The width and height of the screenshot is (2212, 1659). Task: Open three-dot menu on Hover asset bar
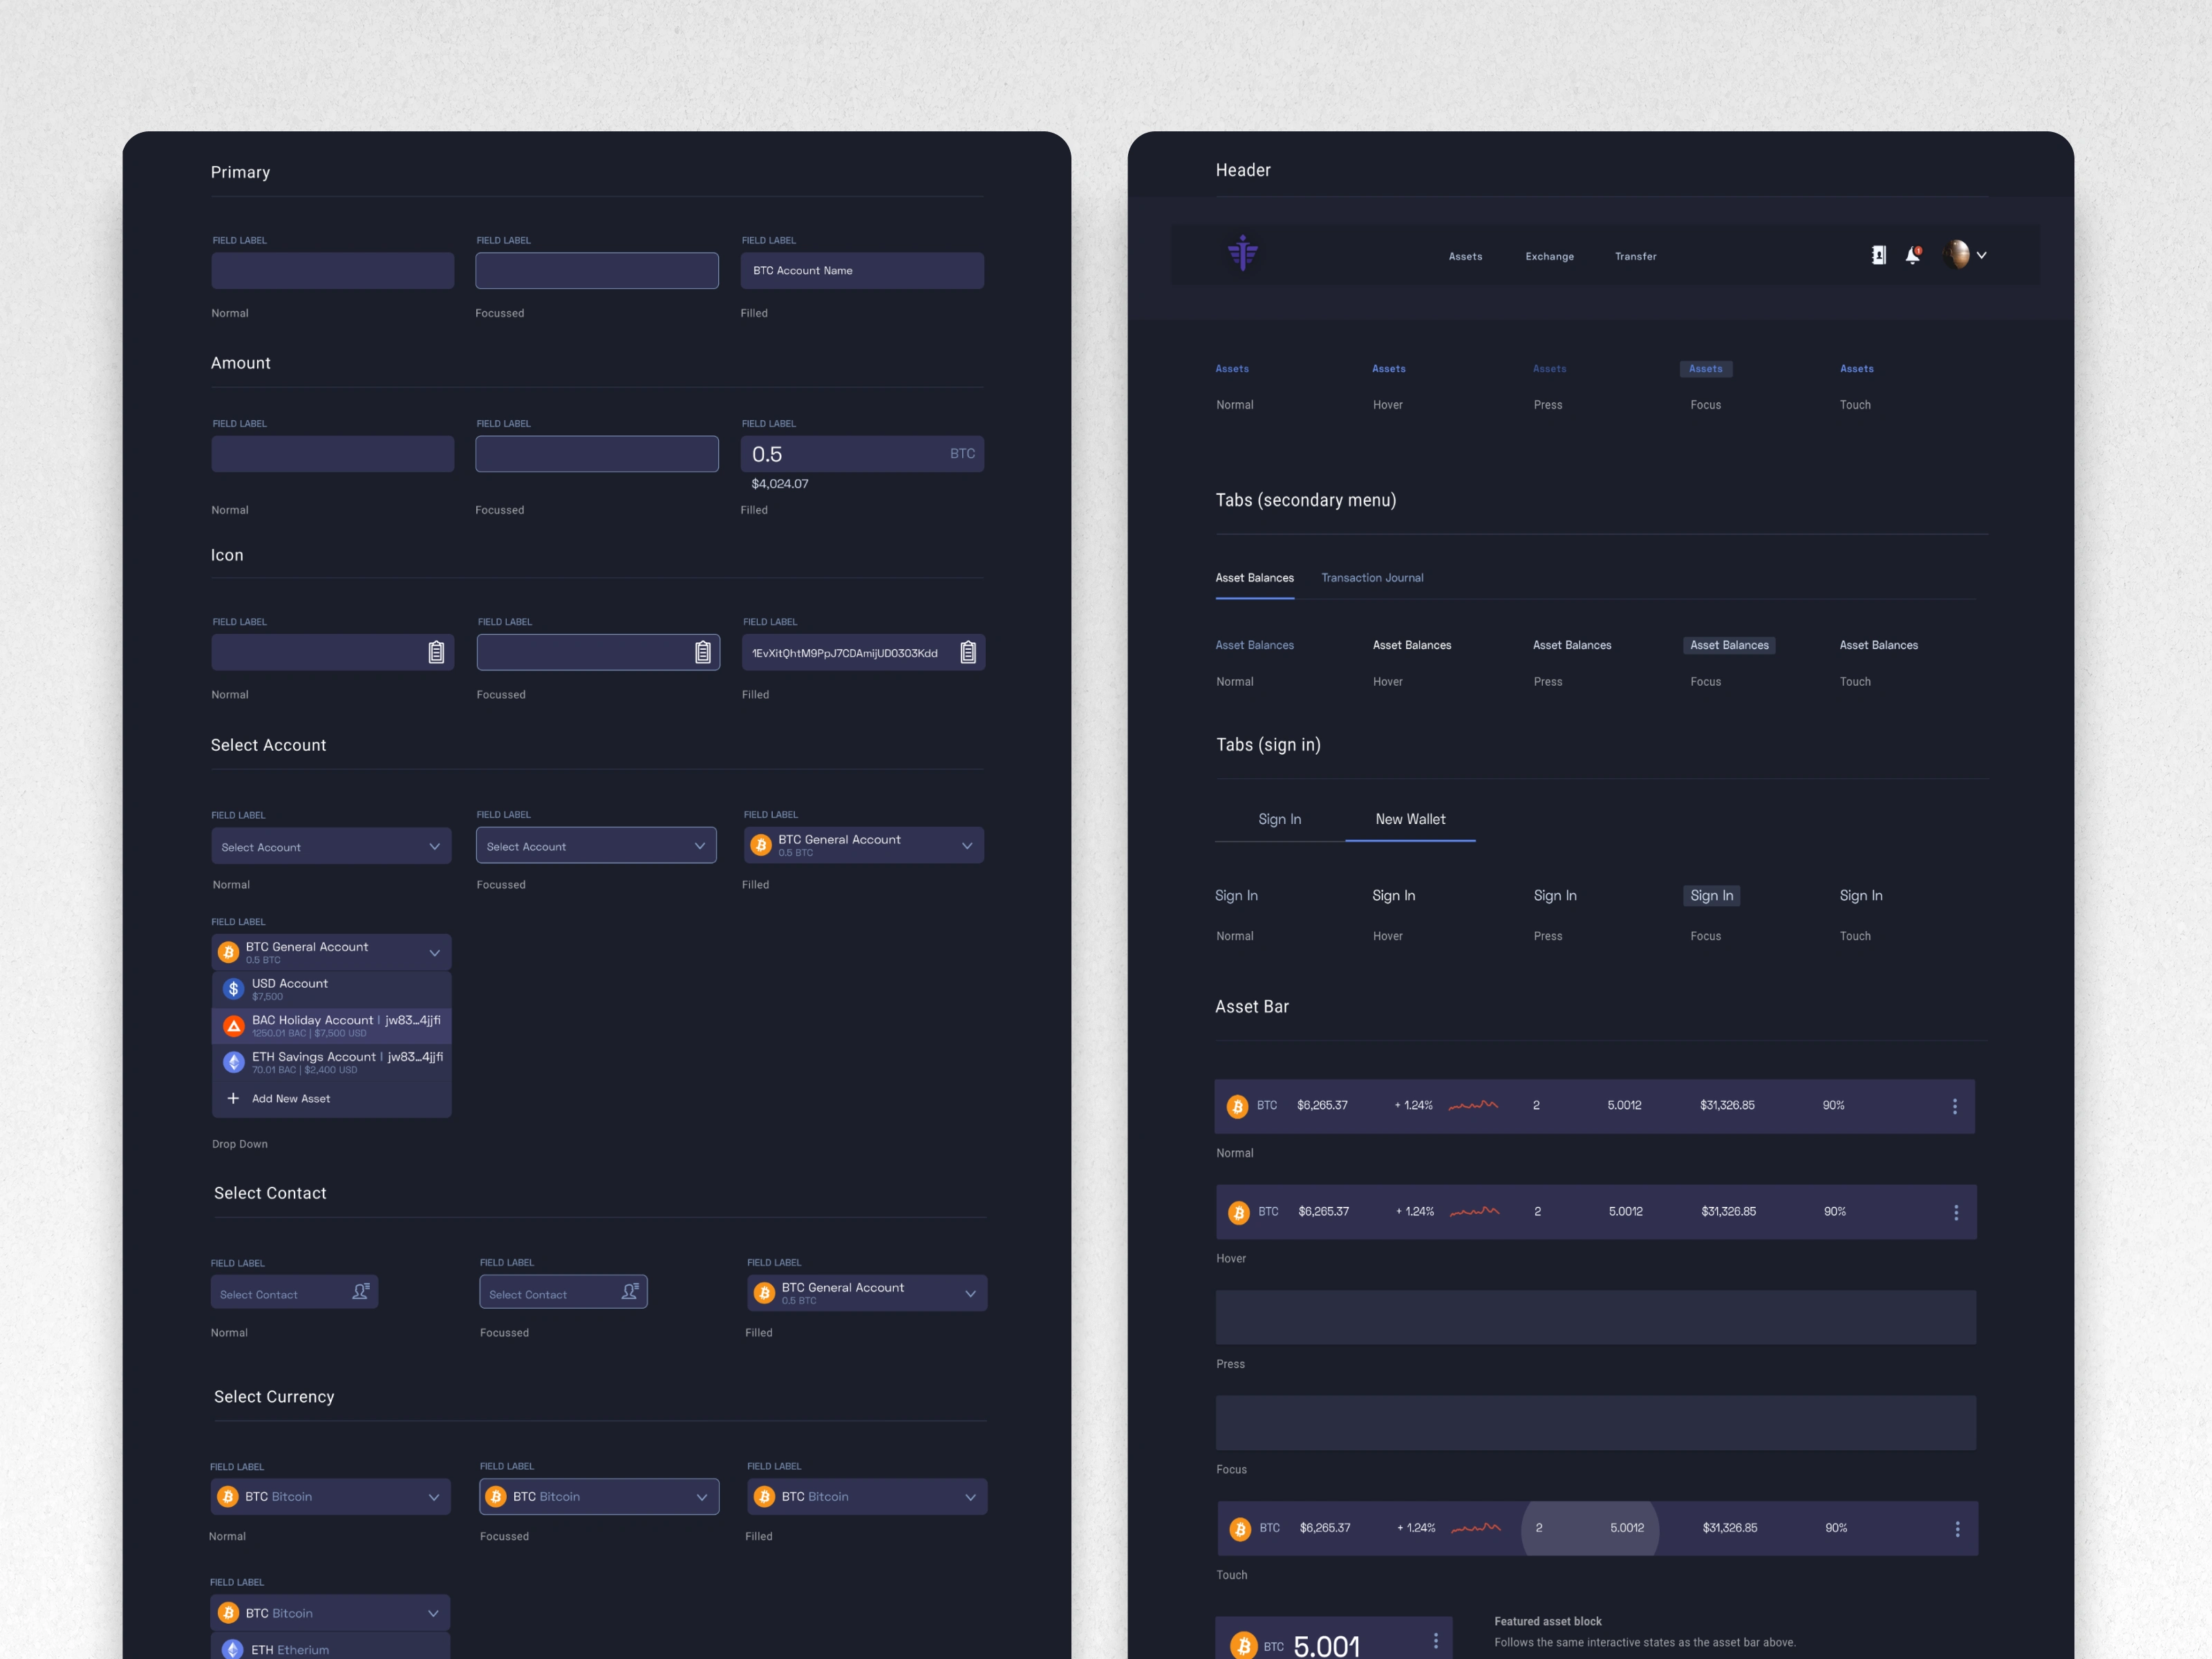click(x=1955, y=1212)
